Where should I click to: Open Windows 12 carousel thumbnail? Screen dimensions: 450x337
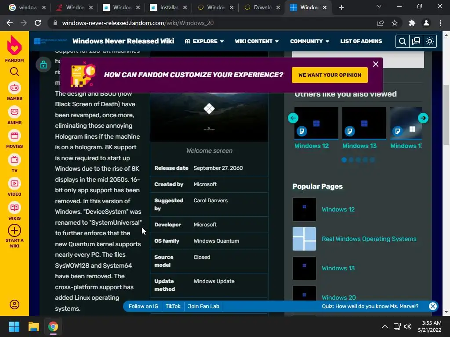tap(316, 123)
